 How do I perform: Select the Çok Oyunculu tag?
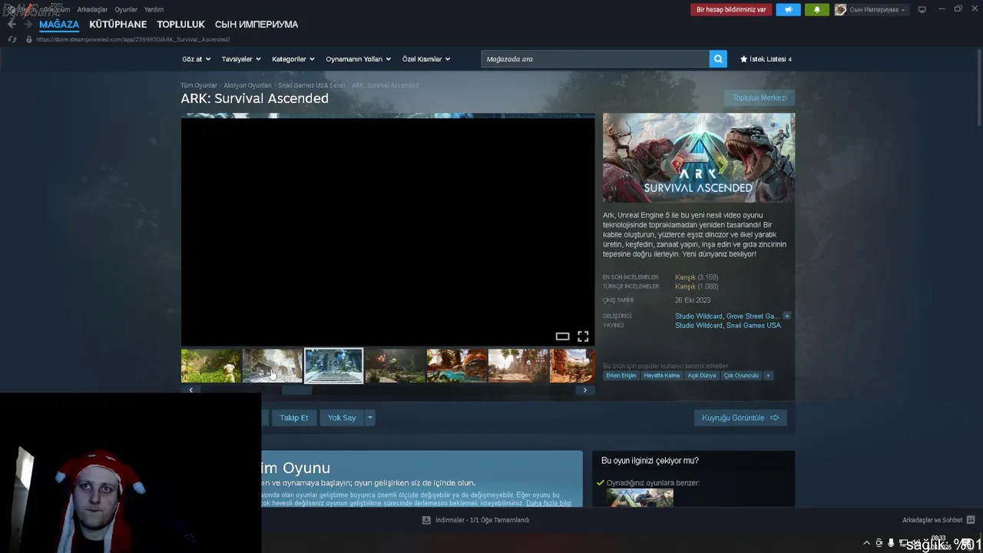[741, 376]
